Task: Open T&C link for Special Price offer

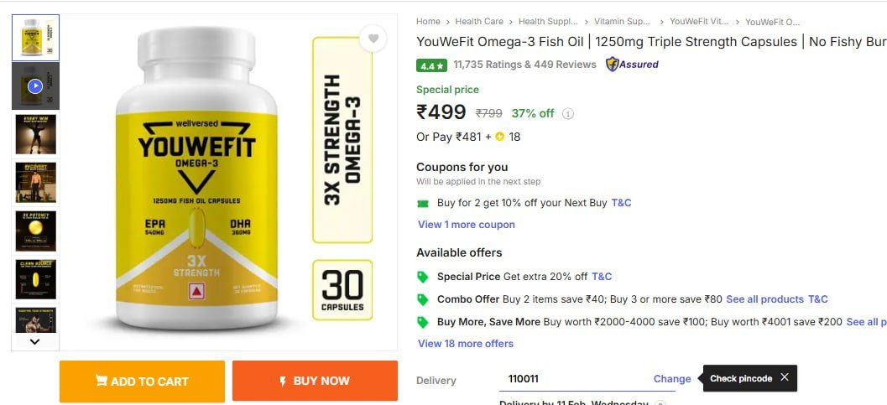Action: point(602,277)
